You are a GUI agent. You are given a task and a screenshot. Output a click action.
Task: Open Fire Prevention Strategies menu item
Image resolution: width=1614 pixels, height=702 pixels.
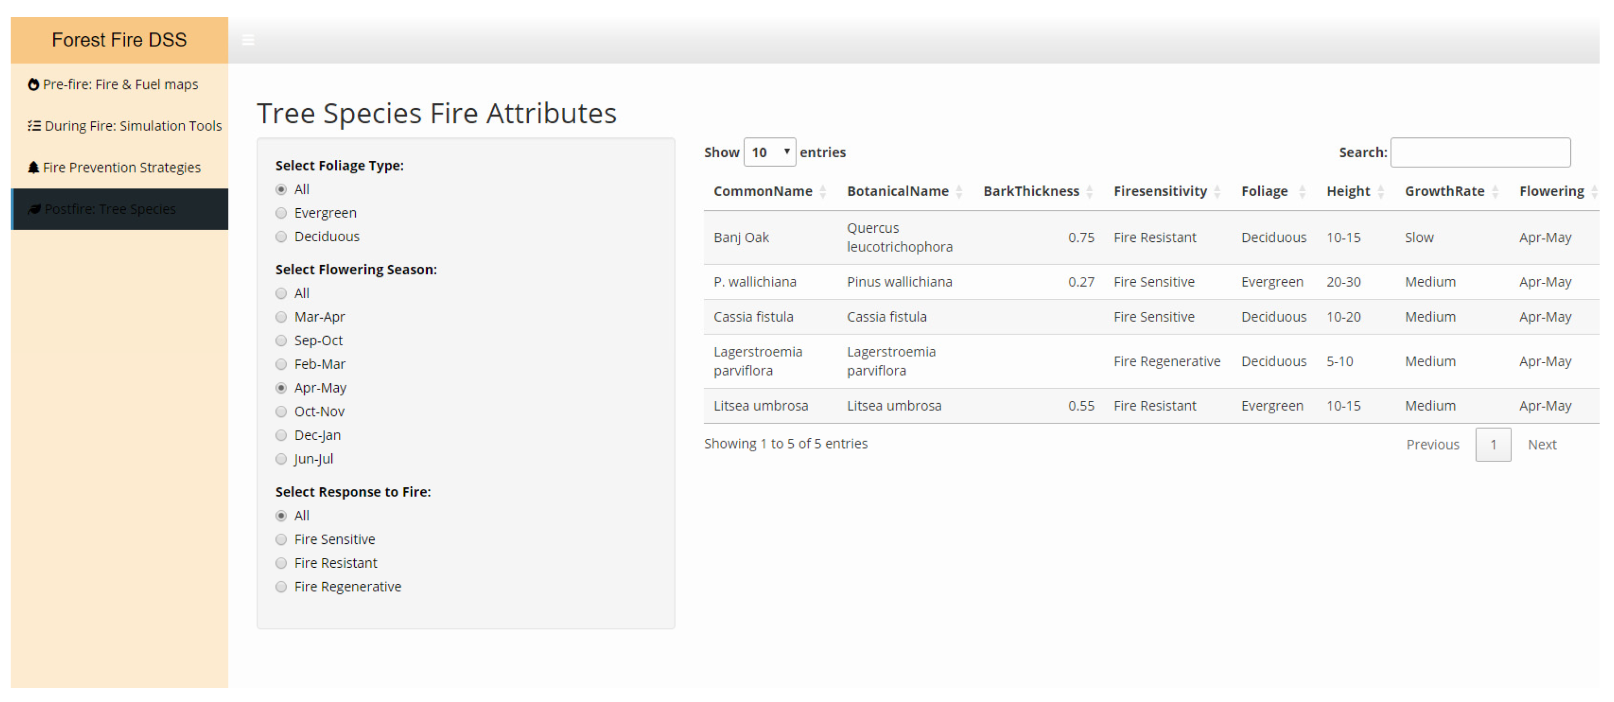121,167
